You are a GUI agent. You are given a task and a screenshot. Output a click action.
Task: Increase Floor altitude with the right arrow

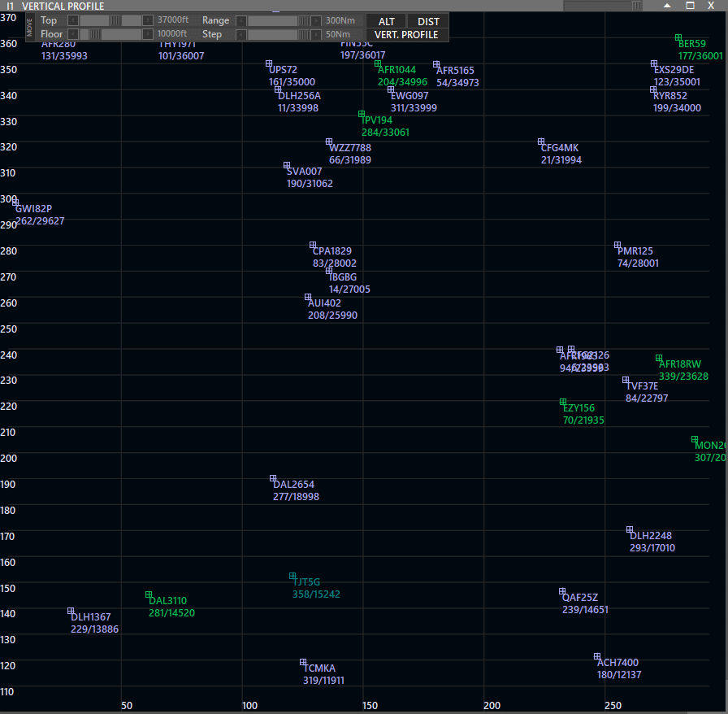(x=148, y=34)
